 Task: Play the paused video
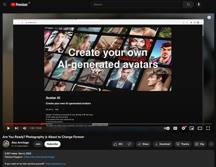pos(9,128)
